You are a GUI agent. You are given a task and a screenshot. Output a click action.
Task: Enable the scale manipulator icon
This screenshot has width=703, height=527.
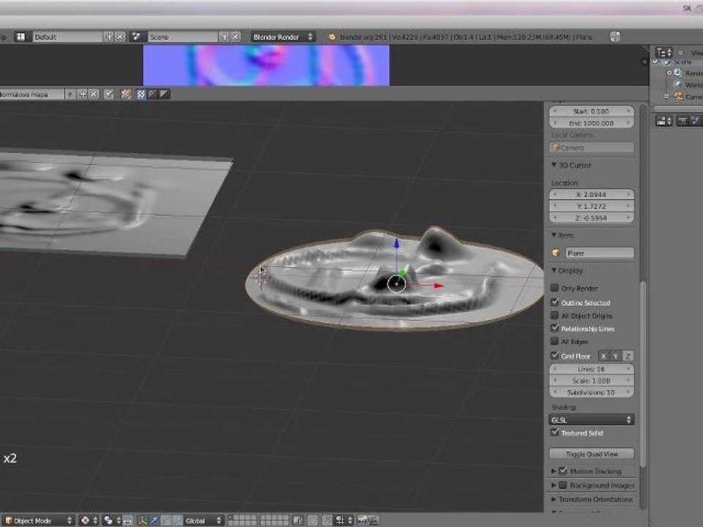pos(177,520)
